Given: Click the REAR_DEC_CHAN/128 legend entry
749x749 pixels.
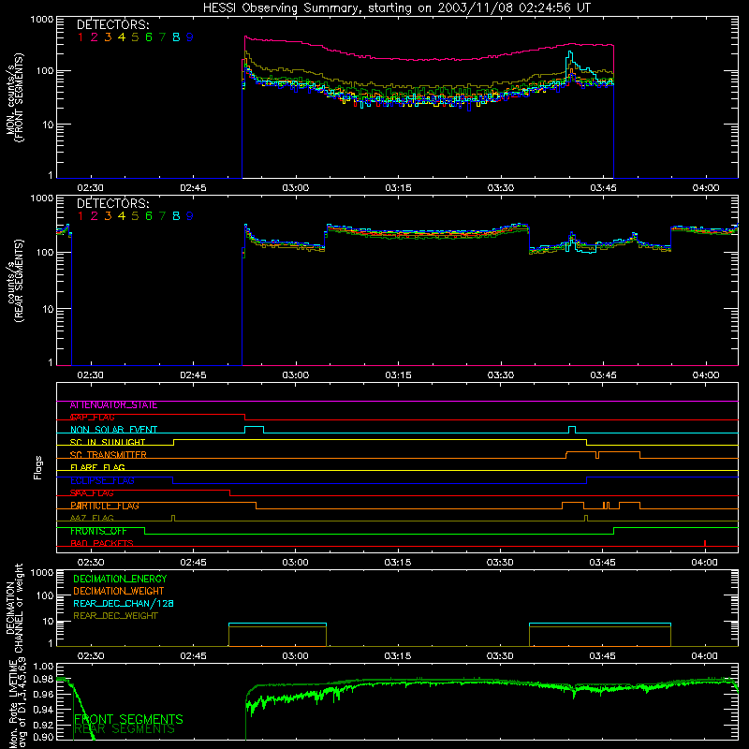Looking at the screenshot, I should (124, 604).
